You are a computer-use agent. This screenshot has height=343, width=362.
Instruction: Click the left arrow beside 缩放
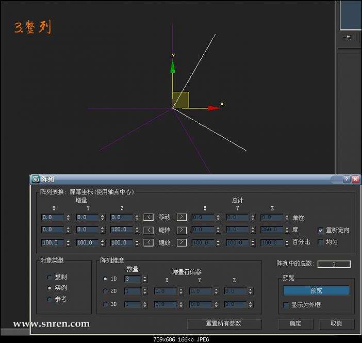149,242
